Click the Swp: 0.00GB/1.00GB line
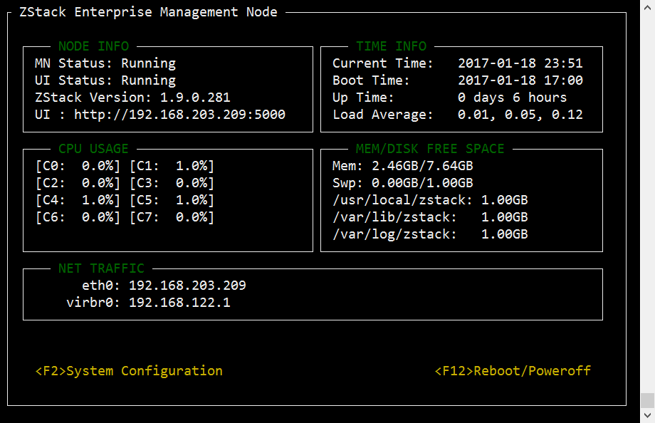Screen dimensions: 655x423 click(x=403, y=183)
